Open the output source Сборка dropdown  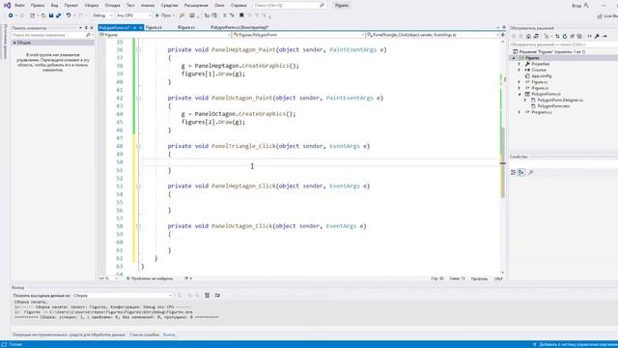click(x=123, y=295)
